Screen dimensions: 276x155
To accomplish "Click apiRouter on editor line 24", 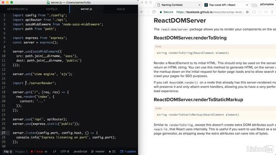I will pos(55,119).
